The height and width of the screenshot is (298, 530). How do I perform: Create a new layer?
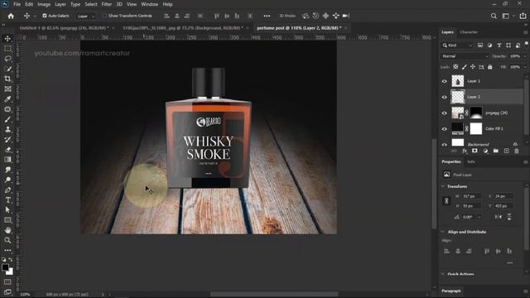coord(506,151)
